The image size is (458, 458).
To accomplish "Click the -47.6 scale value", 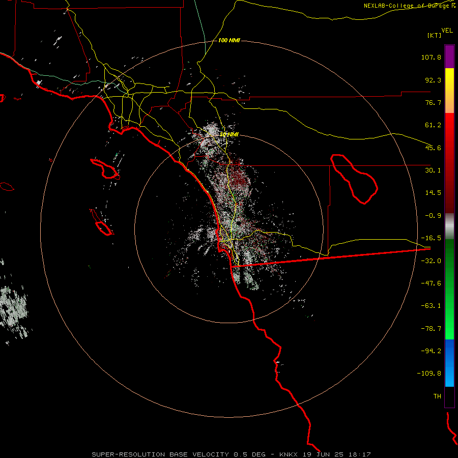I will coord(431,283).
